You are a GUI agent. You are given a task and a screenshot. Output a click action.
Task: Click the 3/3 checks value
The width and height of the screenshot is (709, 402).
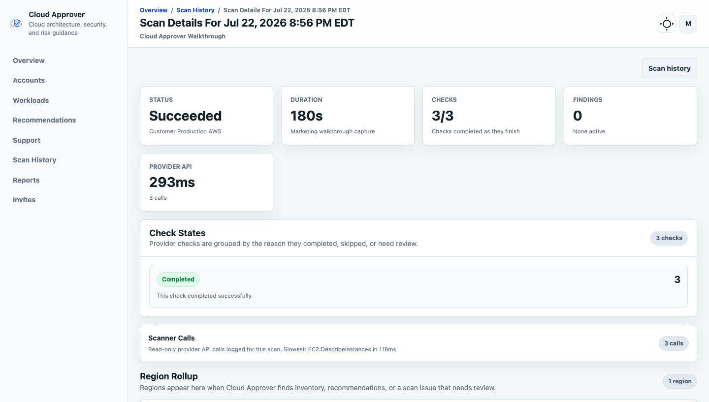coord(443,116)
